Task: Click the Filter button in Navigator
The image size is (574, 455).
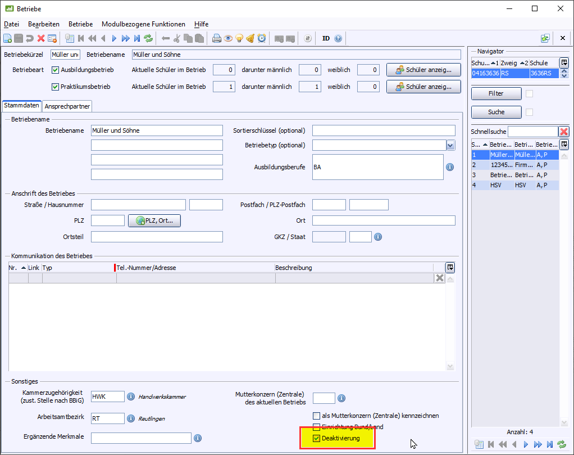Action: [496, 93]
